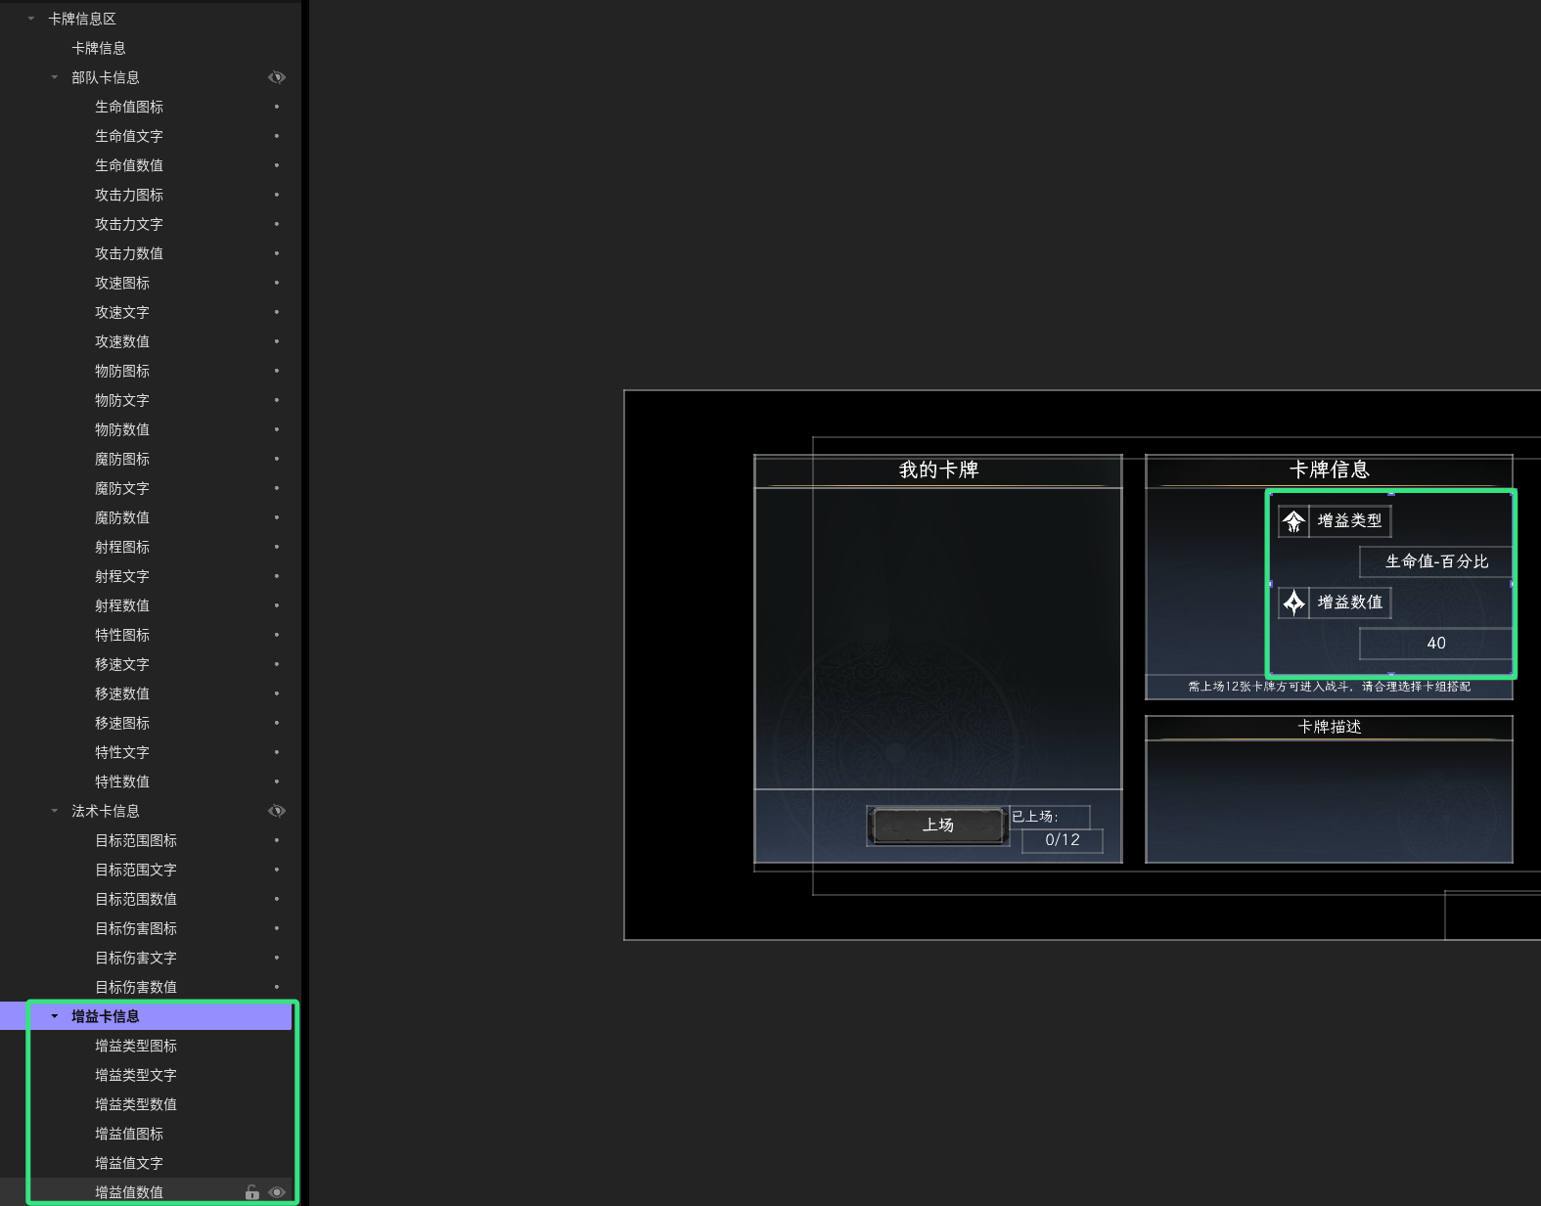Click the 卡牌描述 panel title
The height and width of the screenshot is (1206, 1541).
pyautogui.click(x=1330, y=727)
